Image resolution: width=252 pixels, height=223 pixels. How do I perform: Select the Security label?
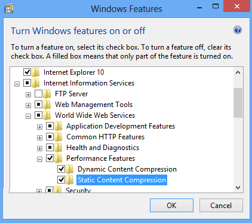[x=78, y=190]
